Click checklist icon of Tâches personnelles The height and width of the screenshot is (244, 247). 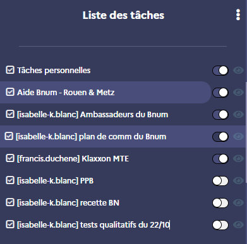click(x=10, y=70)
